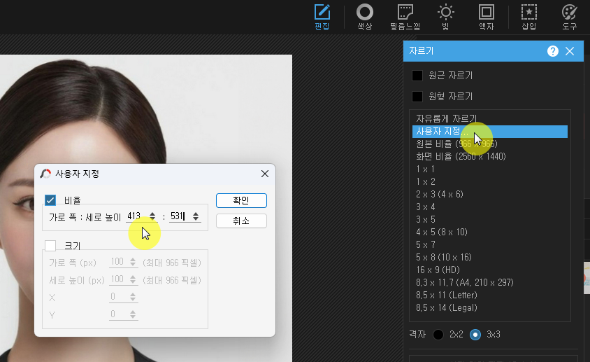
Task: Increase the ratio width value 413
Action: (152, 214)
